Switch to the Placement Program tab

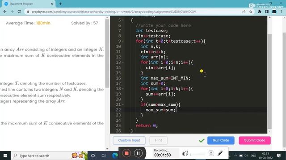(28, 4)
